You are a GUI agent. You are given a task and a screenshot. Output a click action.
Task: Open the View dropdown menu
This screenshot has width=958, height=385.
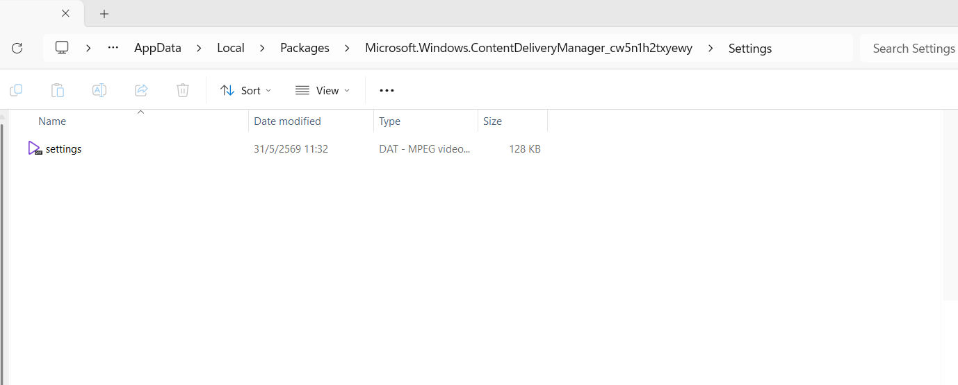pos(323,90)
